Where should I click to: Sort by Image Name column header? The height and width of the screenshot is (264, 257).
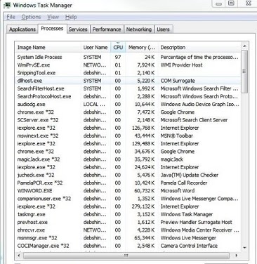48,47
